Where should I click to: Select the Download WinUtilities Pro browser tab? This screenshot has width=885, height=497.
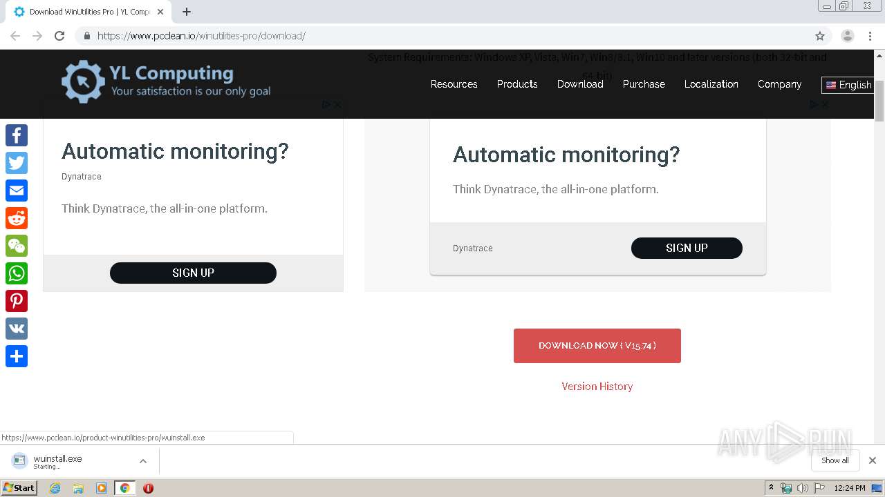(88, 12)
